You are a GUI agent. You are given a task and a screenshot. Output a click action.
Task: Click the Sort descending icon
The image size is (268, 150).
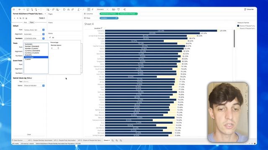(x=72, y=10)
